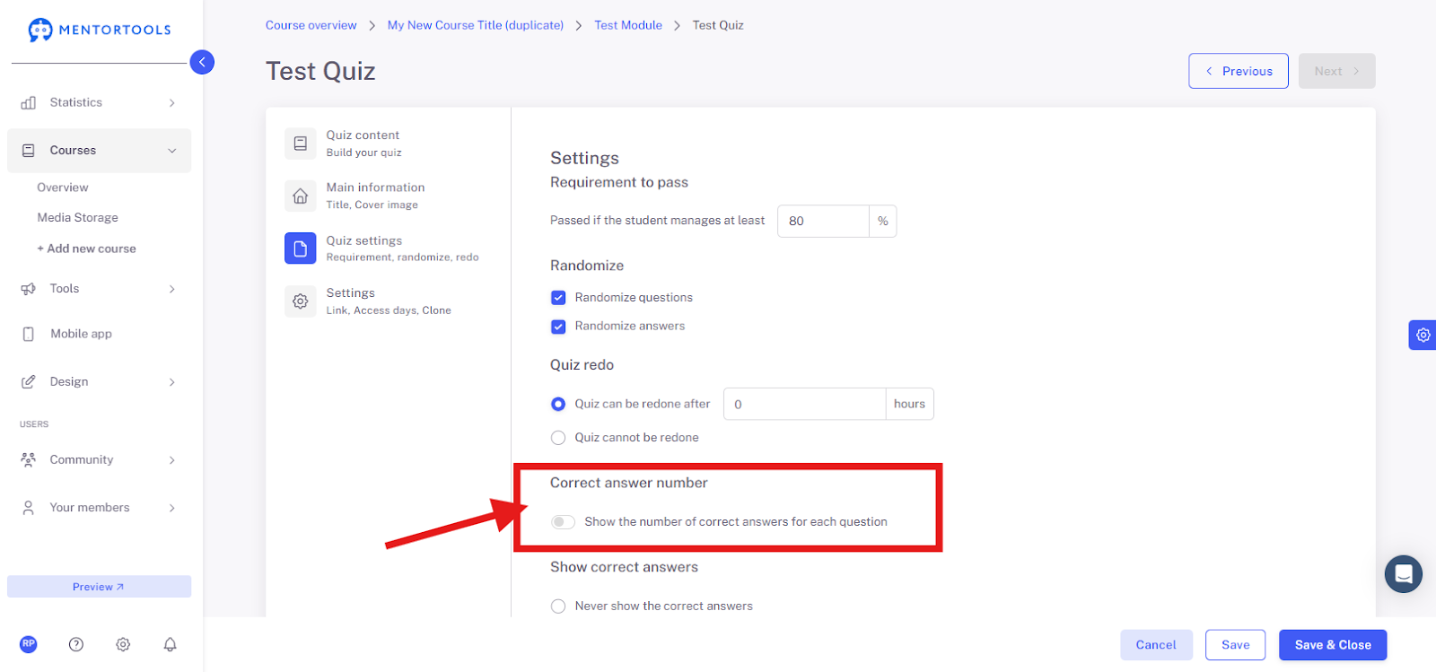Click the MentorTools logo
Screen dimensions: 1436x672
click(100, 30)
